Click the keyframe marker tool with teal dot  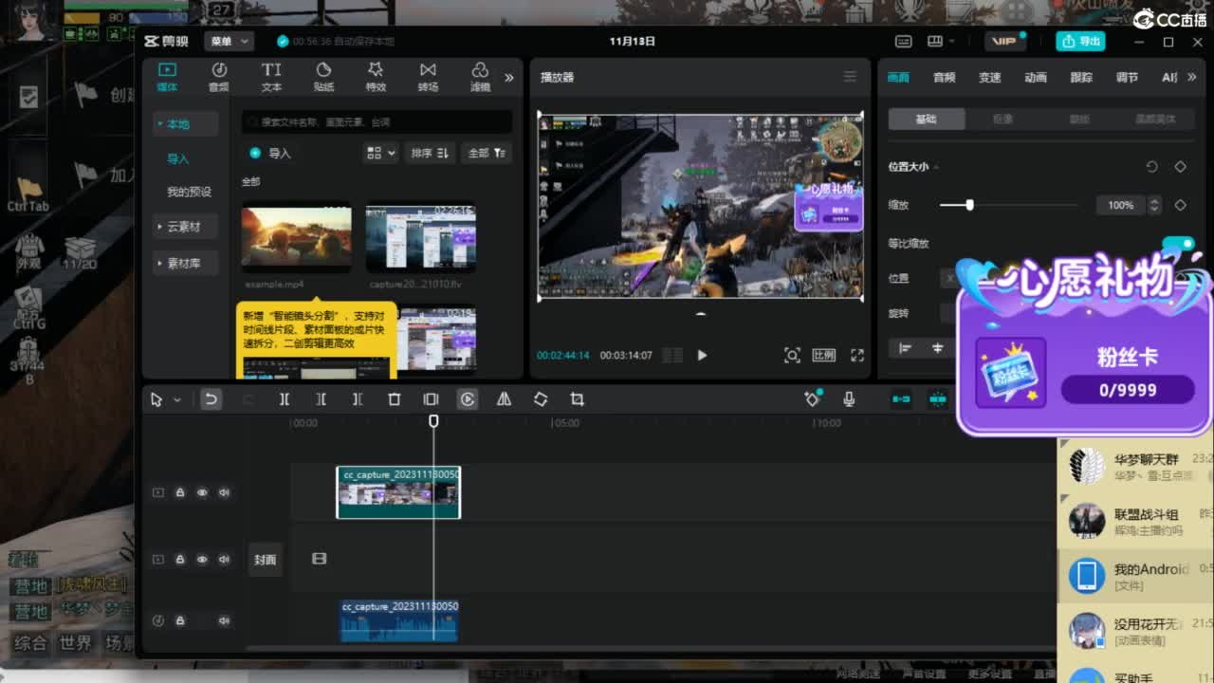coord(813,399)
